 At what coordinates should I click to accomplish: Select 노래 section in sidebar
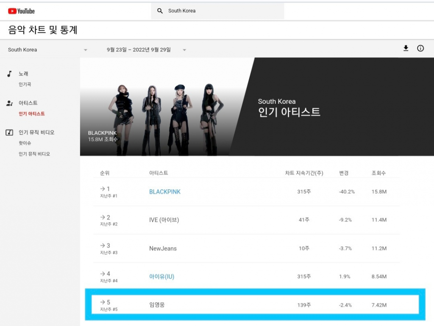23,74
